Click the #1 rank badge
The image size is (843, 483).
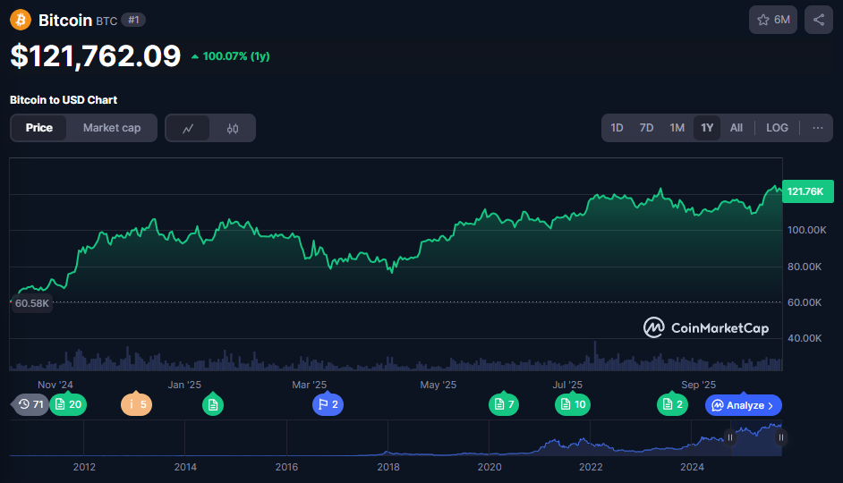(133, 20)
